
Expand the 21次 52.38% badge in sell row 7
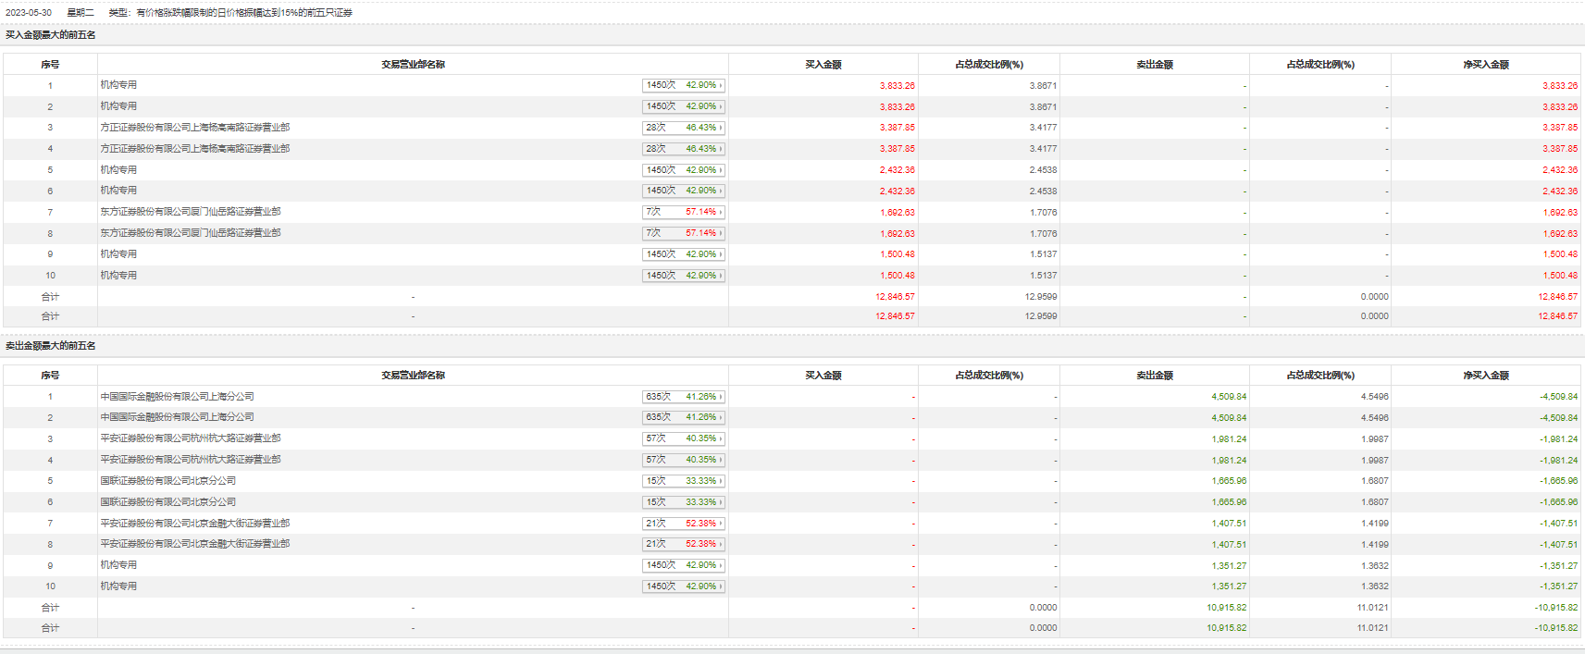[x=683, y=524]
